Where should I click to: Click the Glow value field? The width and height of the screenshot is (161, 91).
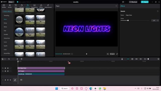click(154, 20)
